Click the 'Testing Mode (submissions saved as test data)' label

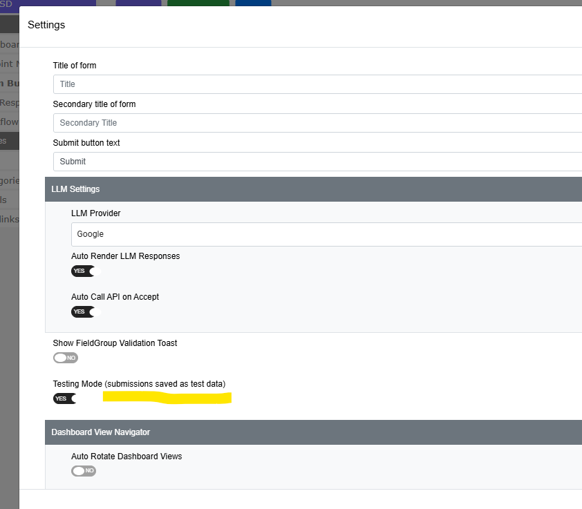[139, 383]
